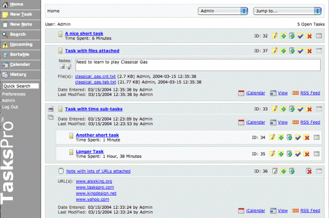This screenshot has width=329, height=218.
Task: Click the notepad-plus add note icon for ID 32
Action: [x=292, y=36]
